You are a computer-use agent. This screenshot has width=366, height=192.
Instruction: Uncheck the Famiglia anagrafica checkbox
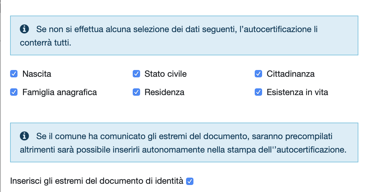[14, 92]
